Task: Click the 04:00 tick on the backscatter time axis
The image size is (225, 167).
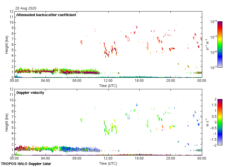Action: coord(46,81)
